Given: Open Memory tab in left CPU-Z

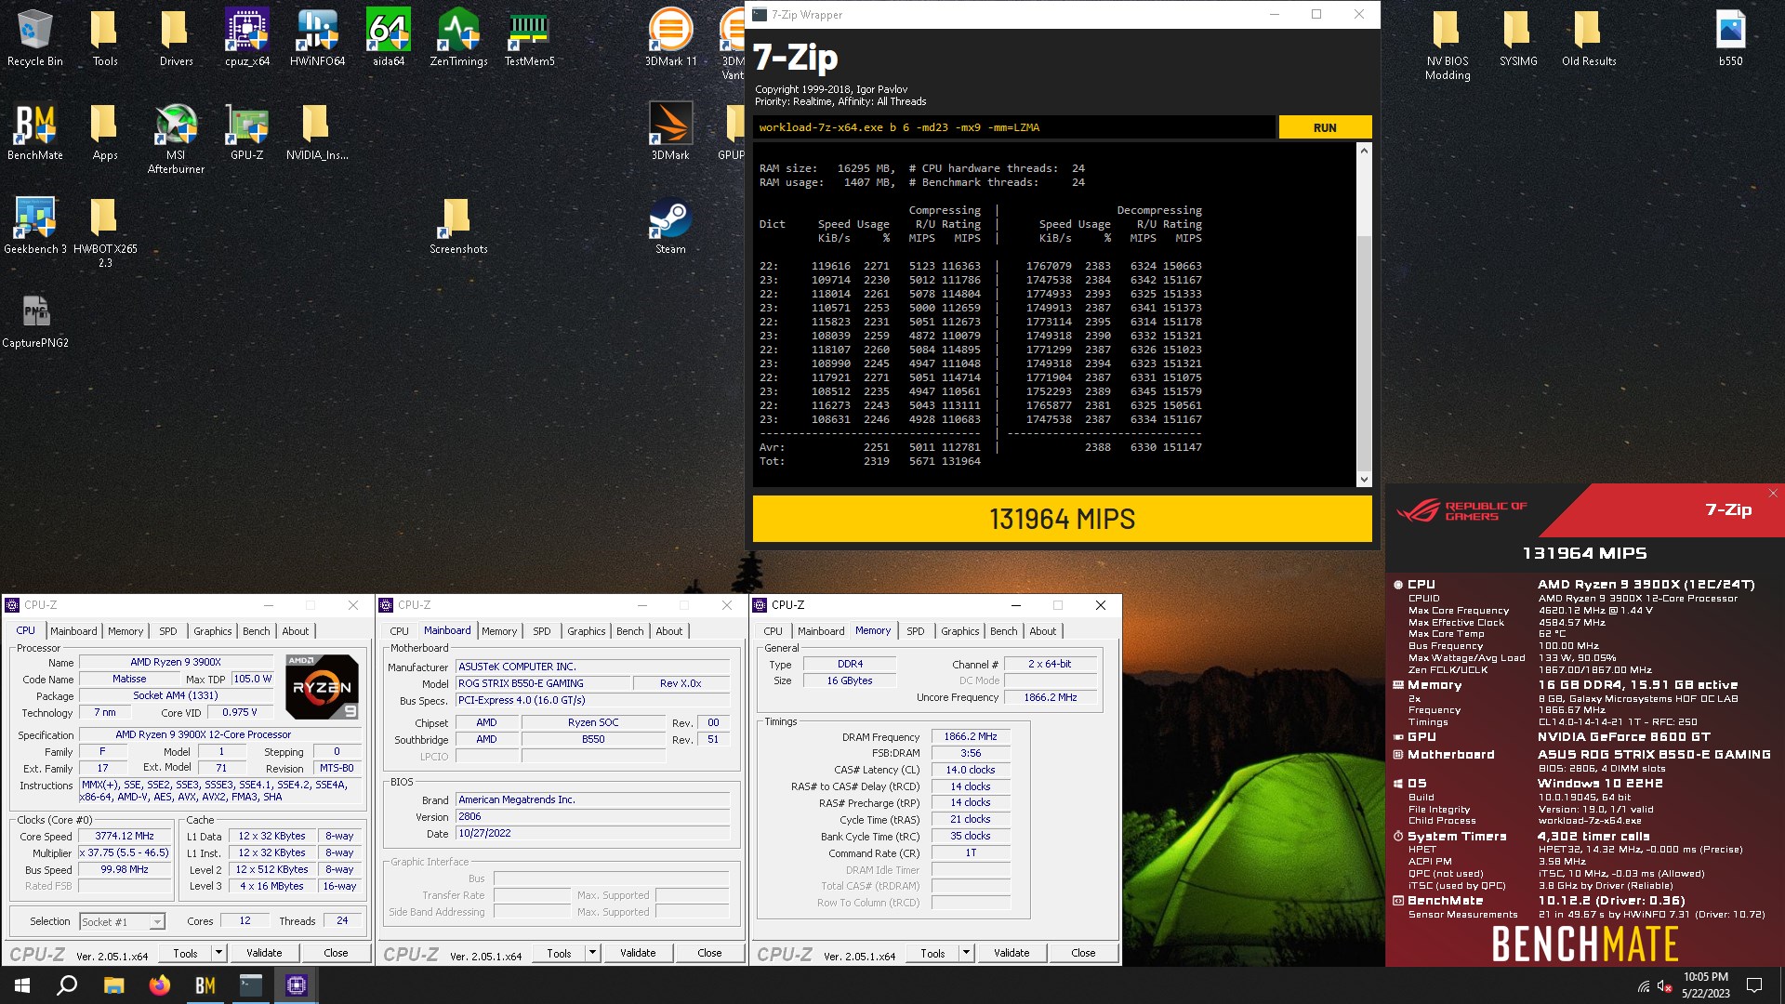Looking at the screenshot, I should pyautogui.click(x=126, y=631).
